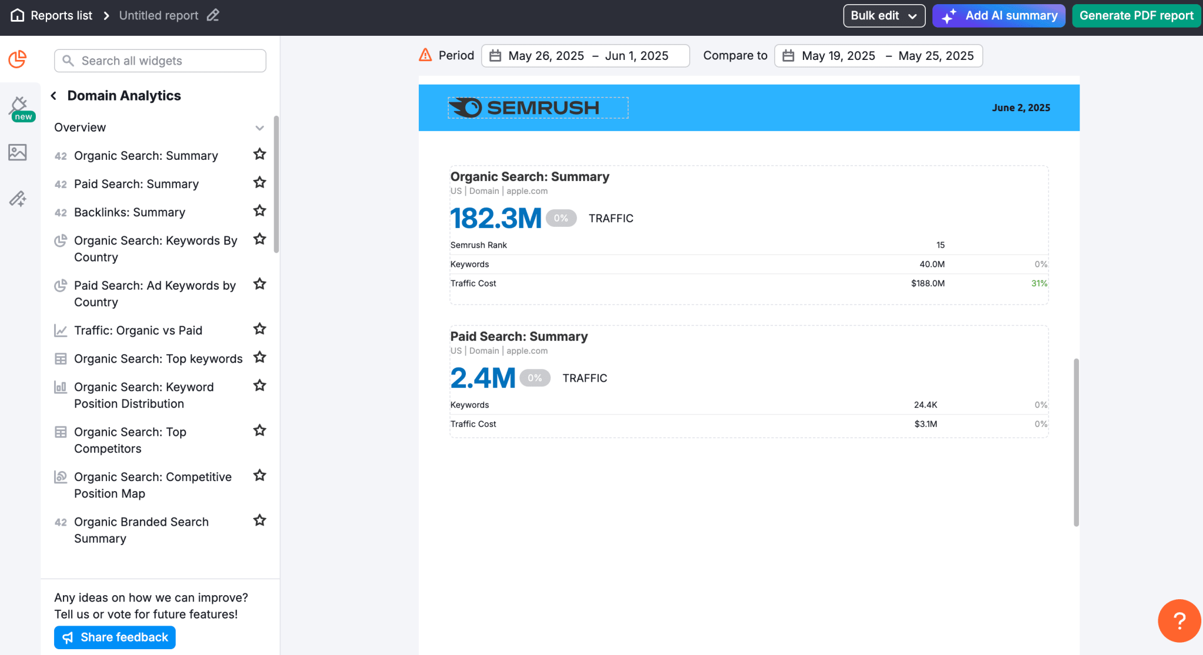Click the home icon beside Reports list
The height and width of the screenshot is (655, 1203).
click(17, 15)
